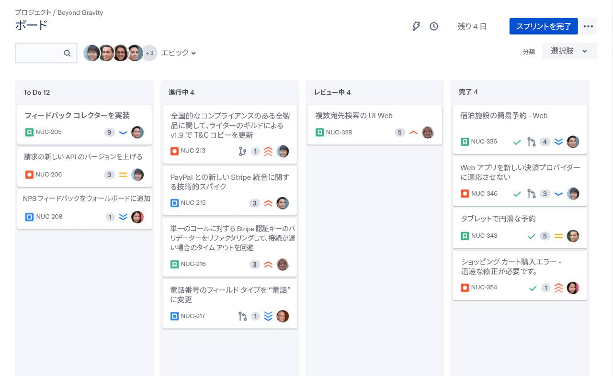Open the three-dot more options menu
This screenshot has height=376, width=613.
tap(589, 26)
